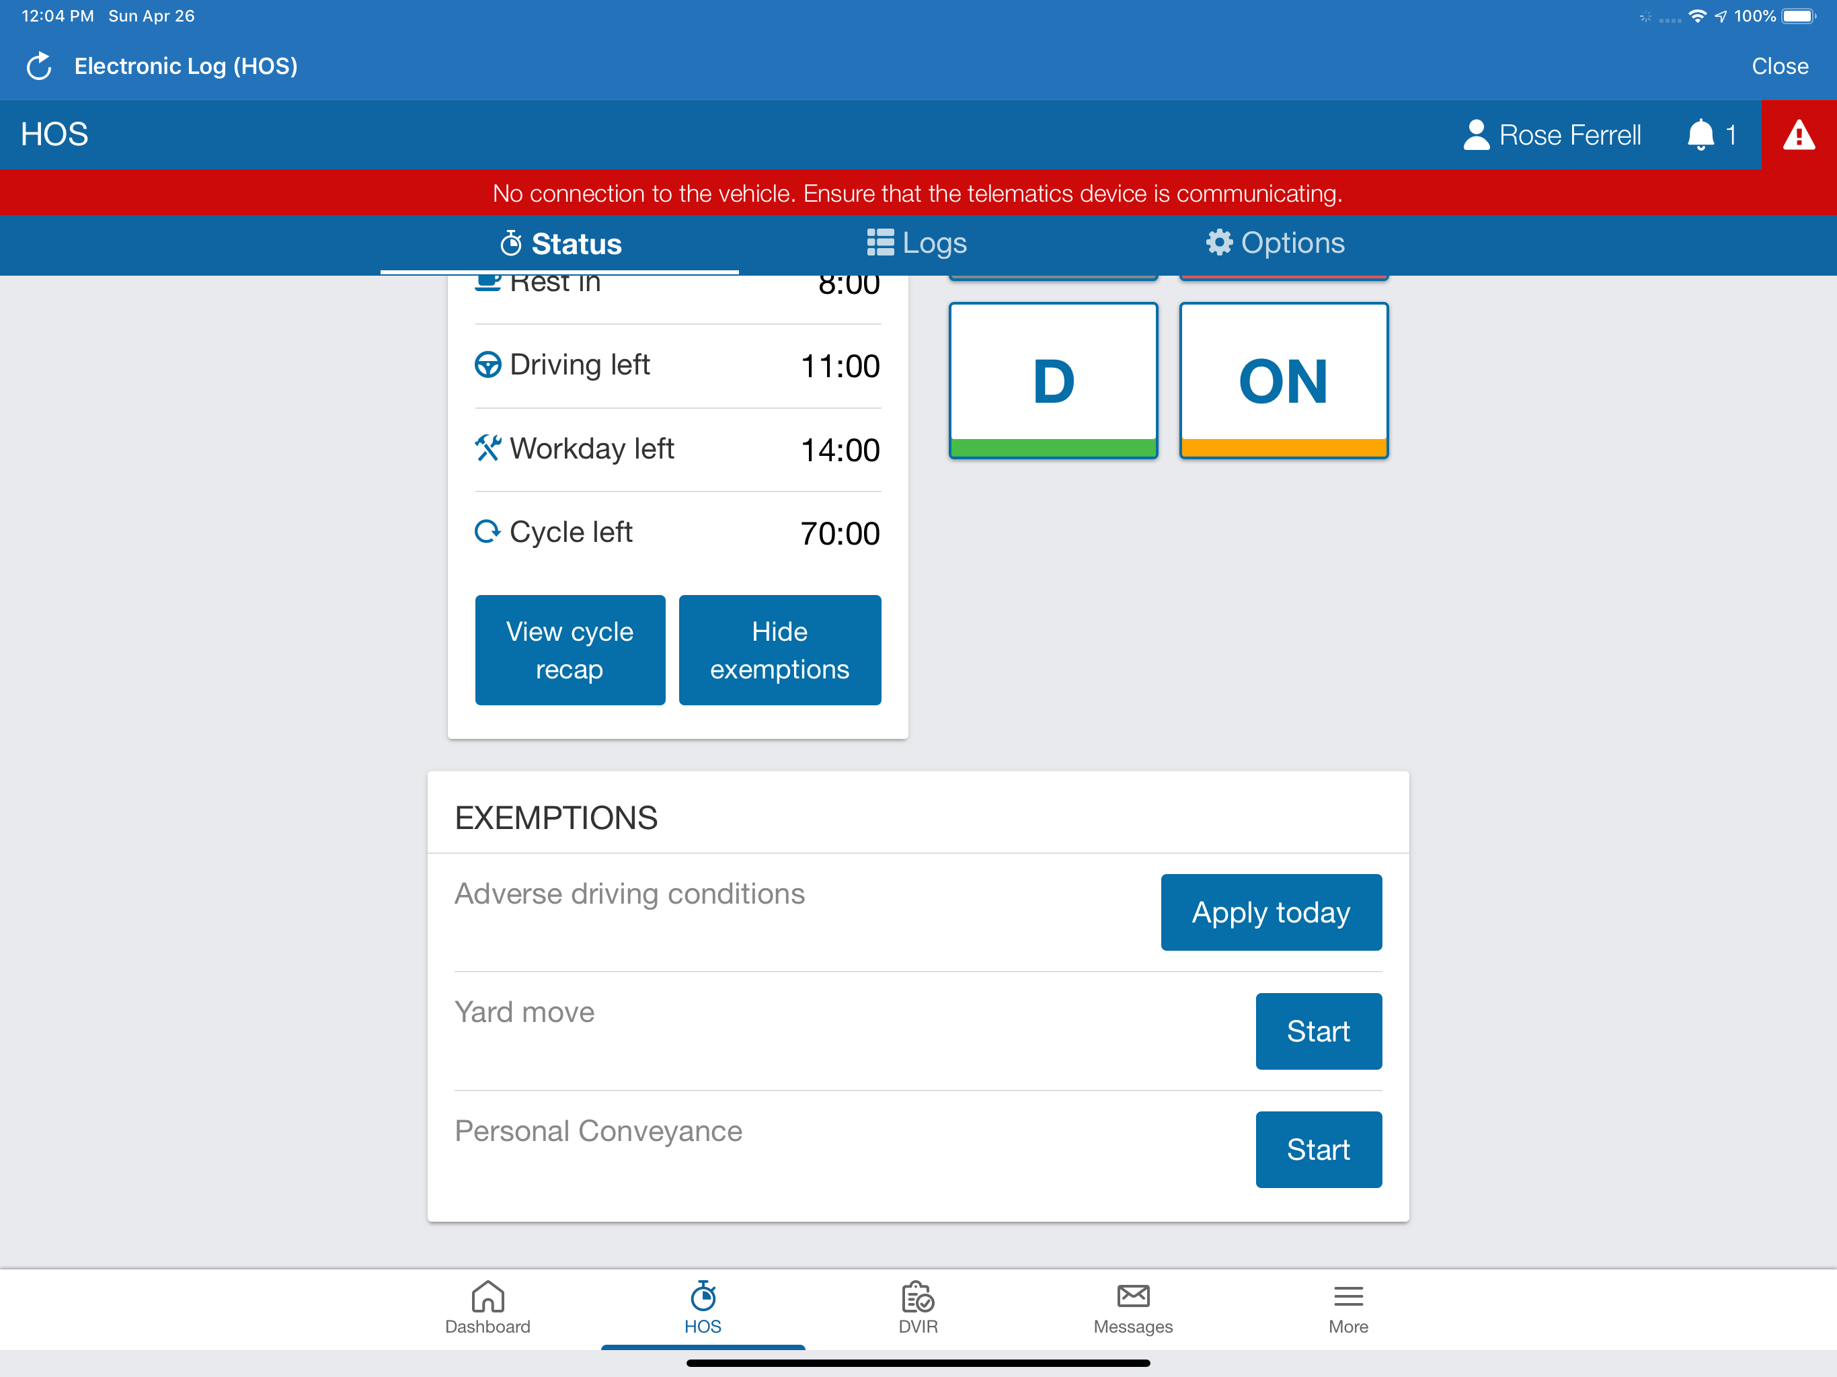Tap the Personal Conveyance label
The height and width of the screenshot is (1377, 1837).
coord(598,1131)
